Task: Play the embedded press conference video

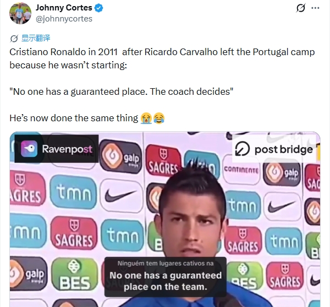Action: (x=165, y=219)
